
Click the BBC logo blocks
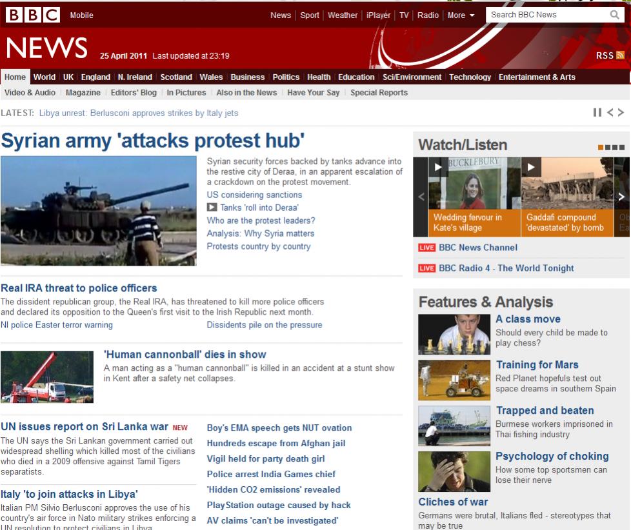pyautogui.click(x=33, y=15)
